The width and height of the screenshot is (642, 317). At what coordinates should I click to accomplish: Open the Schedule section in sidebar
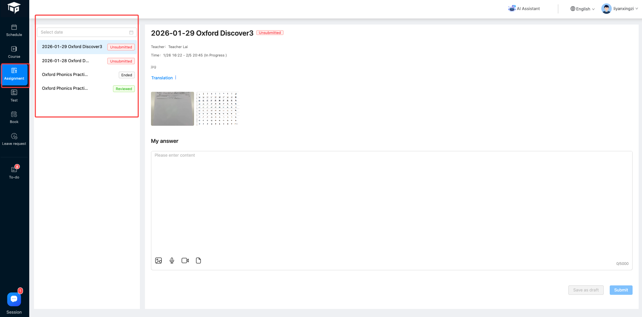coord(14,30)
